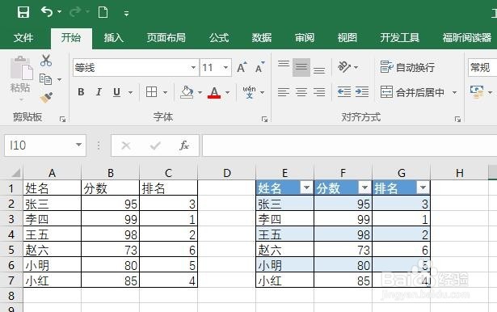Screen dimensions: 497x312
Task: Click the wén phonetic guide icon
Action: click(250, 92)
